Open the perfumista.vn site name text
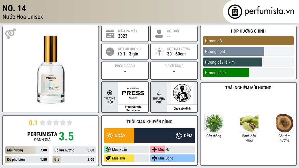Screen dimensions: 299x168 (x=269, y=11)
